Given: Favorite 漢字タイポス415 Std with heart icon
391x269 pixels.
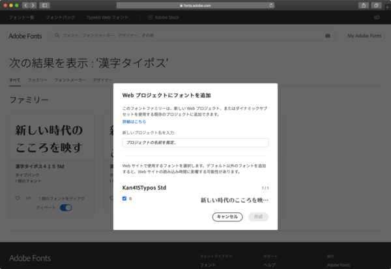Looking at the screenshot, I should coord(18,198).
